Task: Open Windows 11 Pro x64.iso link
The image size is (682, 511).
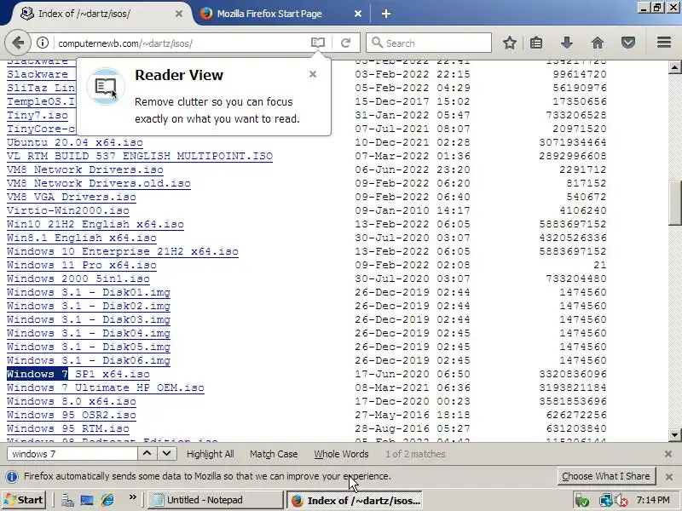Action: click(x=82, y=265)
